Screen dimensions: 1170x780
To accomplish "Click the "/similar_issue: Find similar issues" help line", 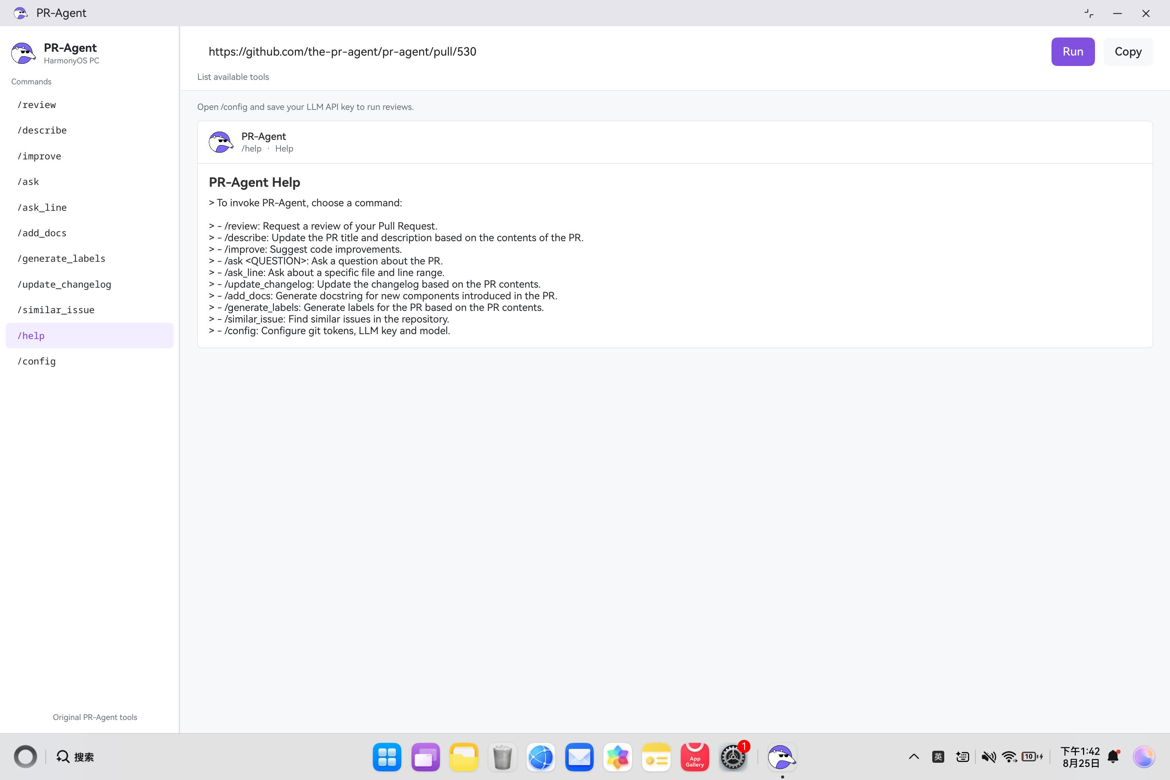I will tap(329, 319).
